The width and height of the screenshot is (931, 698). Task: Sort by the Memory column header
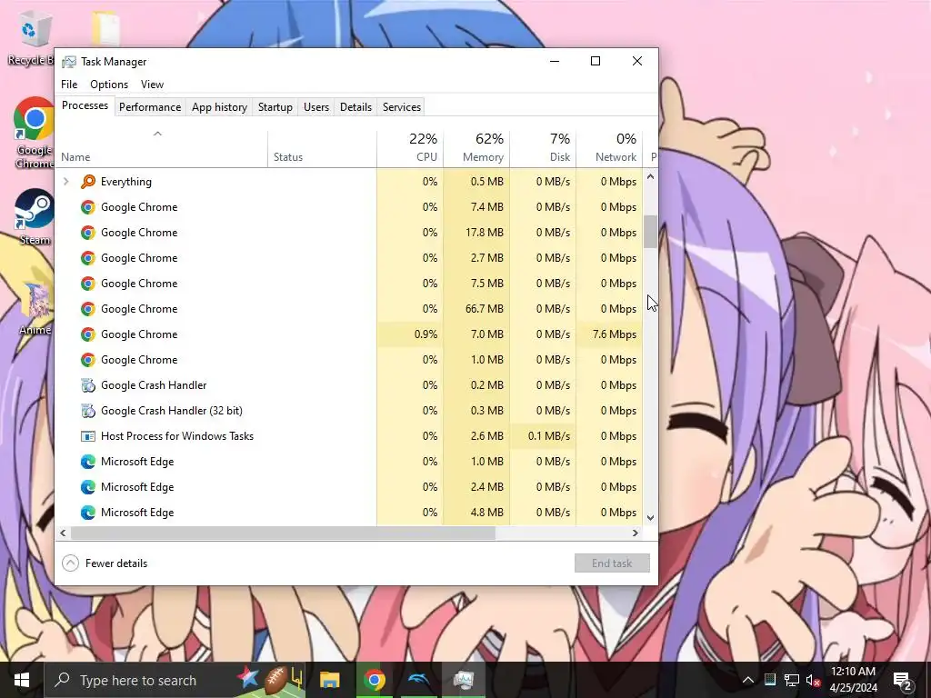[x=476, y=149]
